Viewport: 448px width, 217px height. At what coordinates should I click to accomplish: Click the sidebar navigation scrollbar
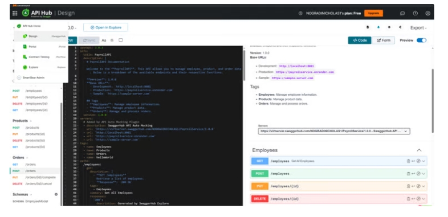point(61,154)
